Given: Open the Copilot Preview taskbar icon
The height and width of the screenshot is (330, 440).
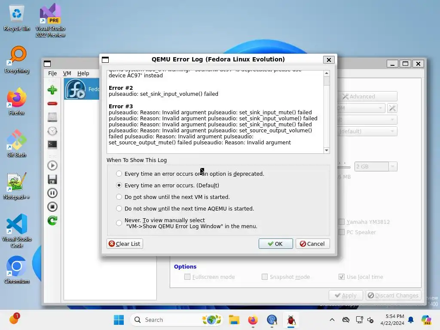Looking at the screenshot, I should pyautogui.click(x=426, y=320).
